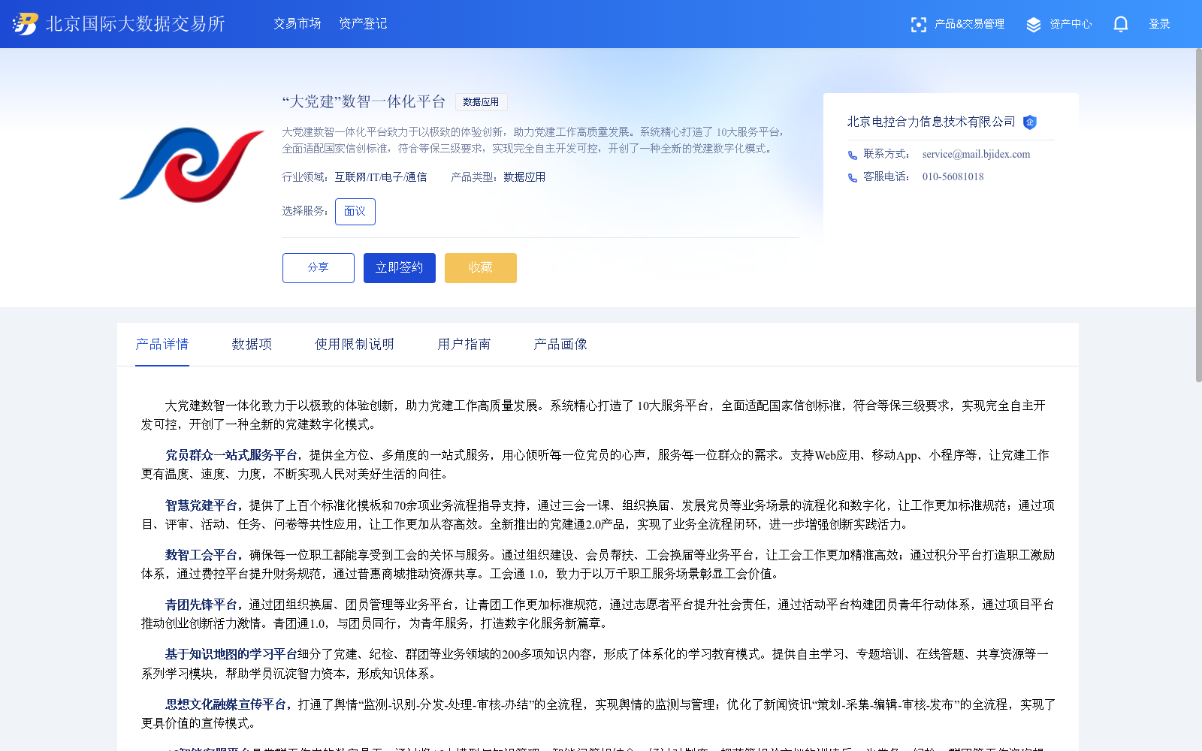Click the 青团先锋平台 heading
The height and width of the screenshot is (751, 1202).
tap(201, 605)
